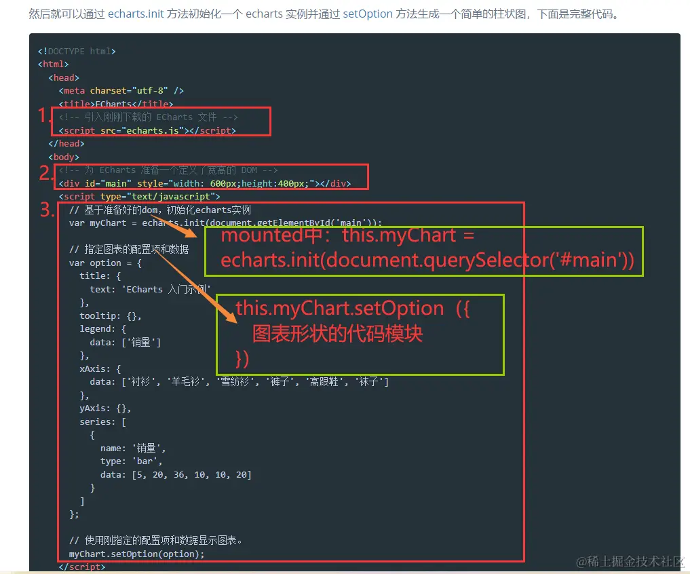
Task: Click the name: '销量' line in series
Action: pos(133,448)
